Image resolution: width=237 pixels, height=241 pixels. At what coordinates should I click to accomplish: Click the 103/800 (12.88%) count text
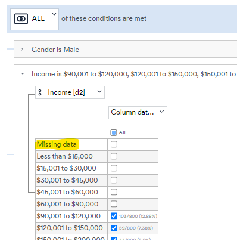(x=138, y=216)
